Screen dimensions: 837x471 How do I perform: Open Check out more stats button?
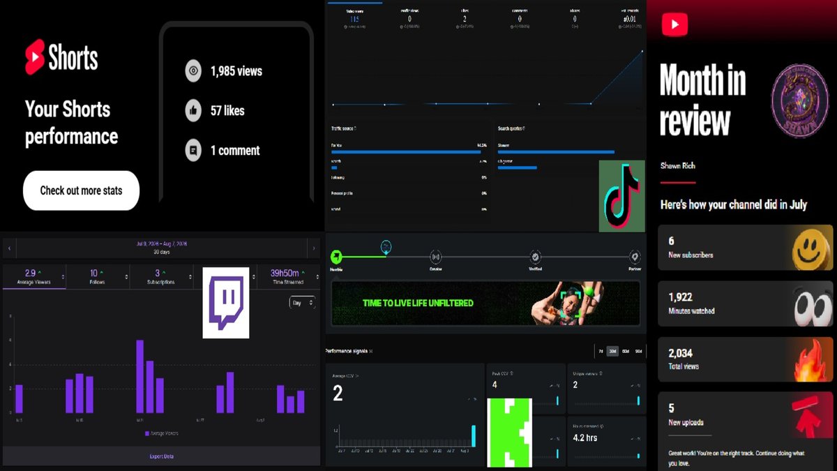tap(81, 190)
